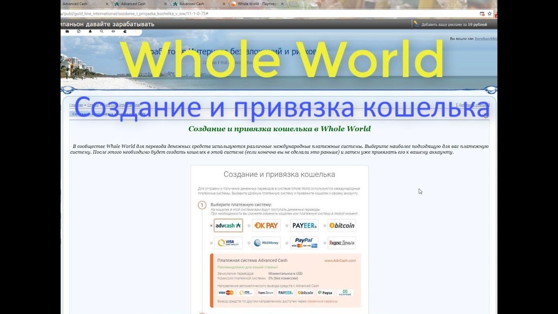Select the advcash radio button

pyautogui.click(x=211, y=226)
